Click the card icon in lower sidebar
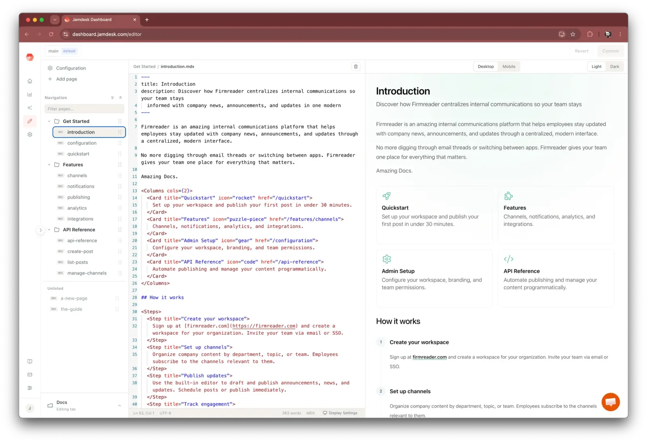Screen dimensions: 647x443 coord(30,375)
